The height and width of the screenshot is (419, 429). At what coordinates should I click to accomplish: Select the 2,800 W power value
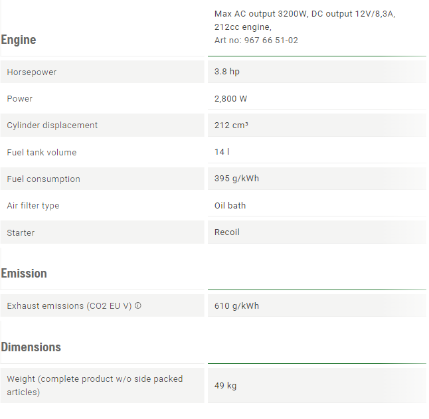(230, 98)
